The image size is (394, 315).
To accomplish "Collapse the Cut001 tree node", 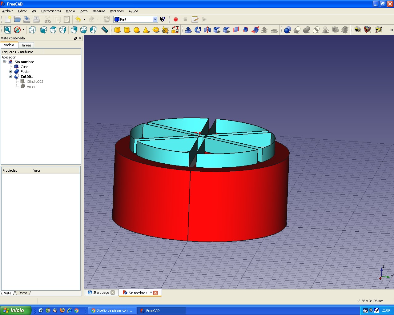I will pos(10,76).
